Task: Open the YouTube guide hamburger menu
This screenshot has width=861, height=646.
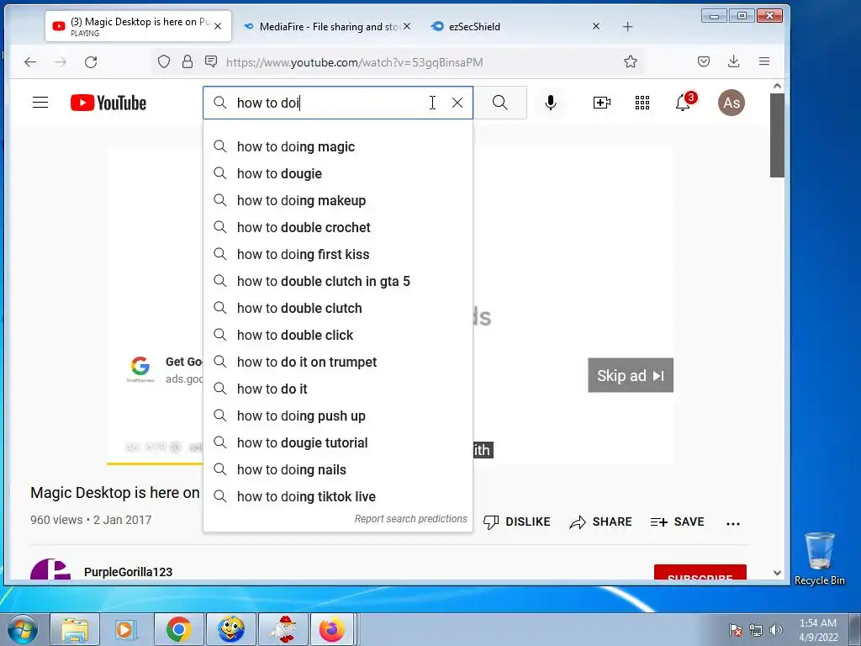Action: click(x=40, y=103)
